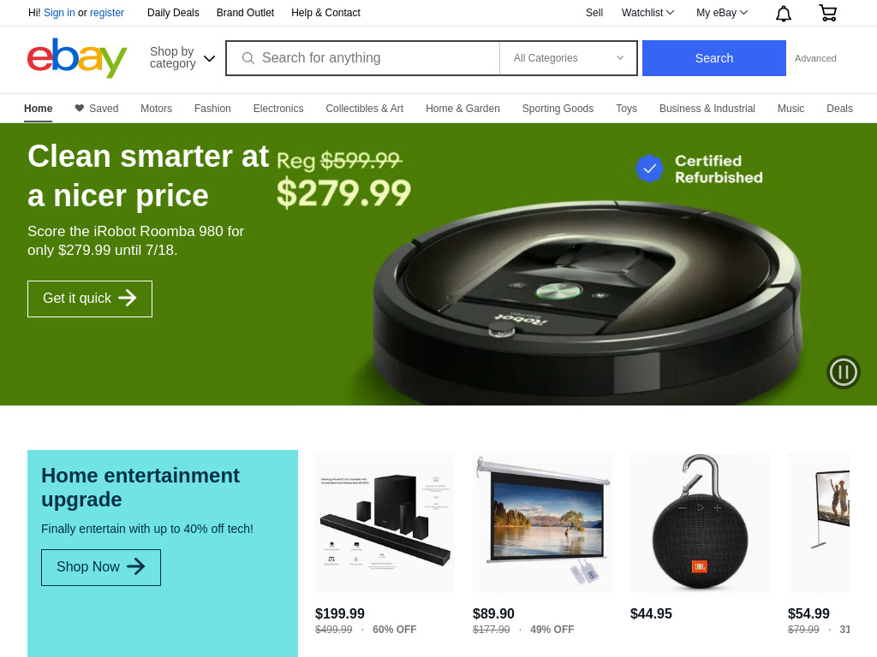Click the Sign in link
The image size is (877, 657).
(x=59, y=12)
